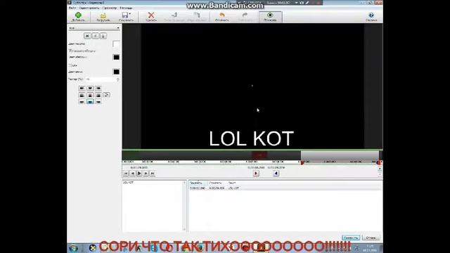Image resolution: width=450 pixels, height=253 pixels.
Task: Click the green plus Add subtitle button
Action: 78,17
